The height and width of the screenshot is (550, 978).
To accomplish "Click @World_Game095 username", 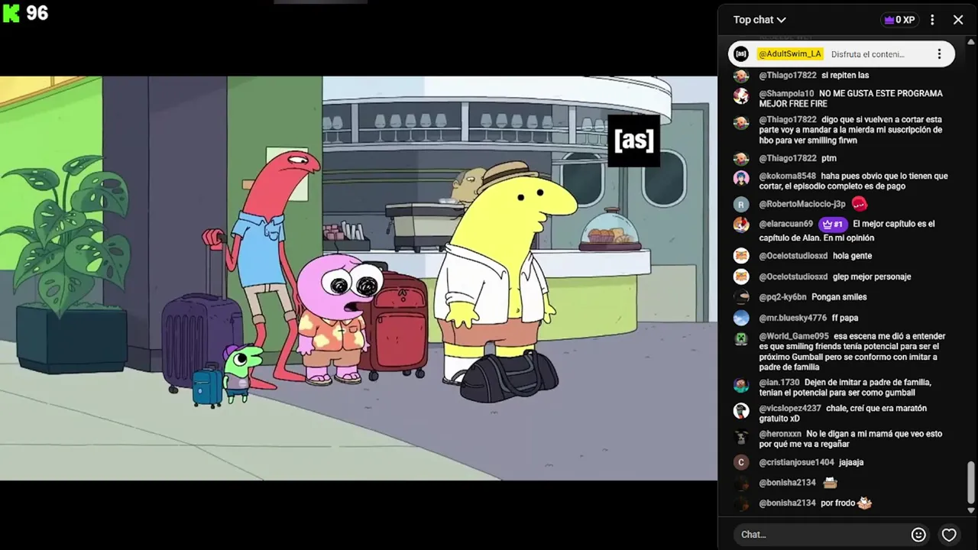I will click(x=794, y=337).
